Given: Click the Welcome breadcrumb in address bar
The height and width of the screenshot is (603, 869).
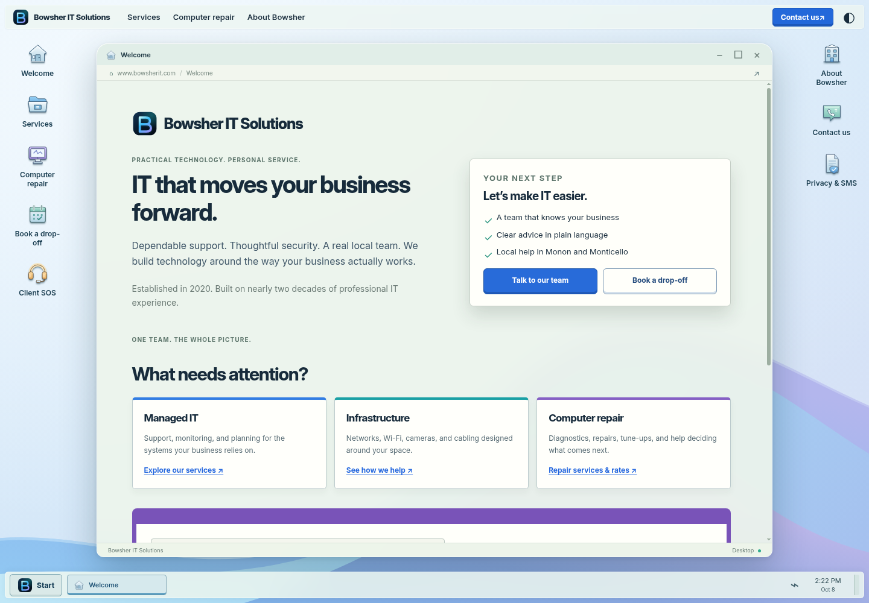Looking at the screenshot, I should (199, 74).
